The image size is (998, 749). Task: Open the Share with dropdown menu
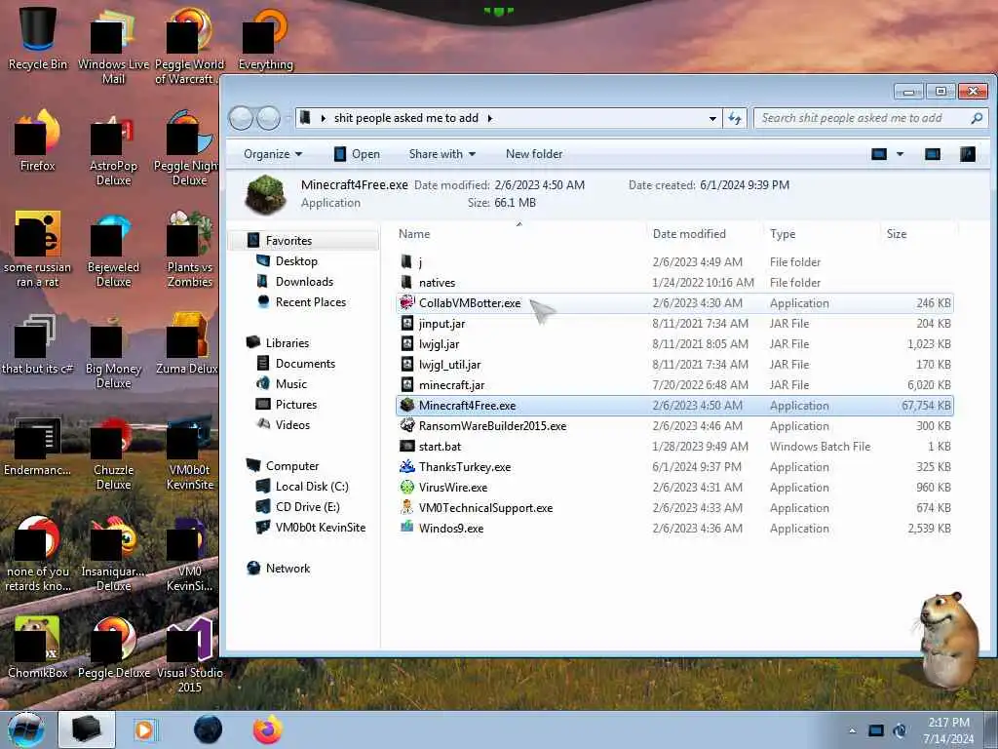442,154
